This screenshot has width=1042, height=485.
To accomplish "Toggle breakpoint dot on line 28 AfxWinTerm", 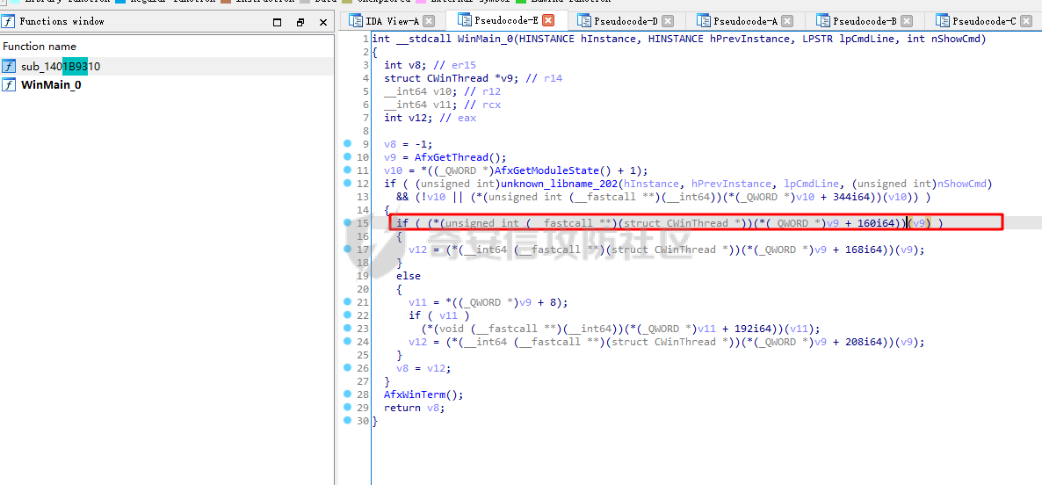I will click(x=347, y=395).
